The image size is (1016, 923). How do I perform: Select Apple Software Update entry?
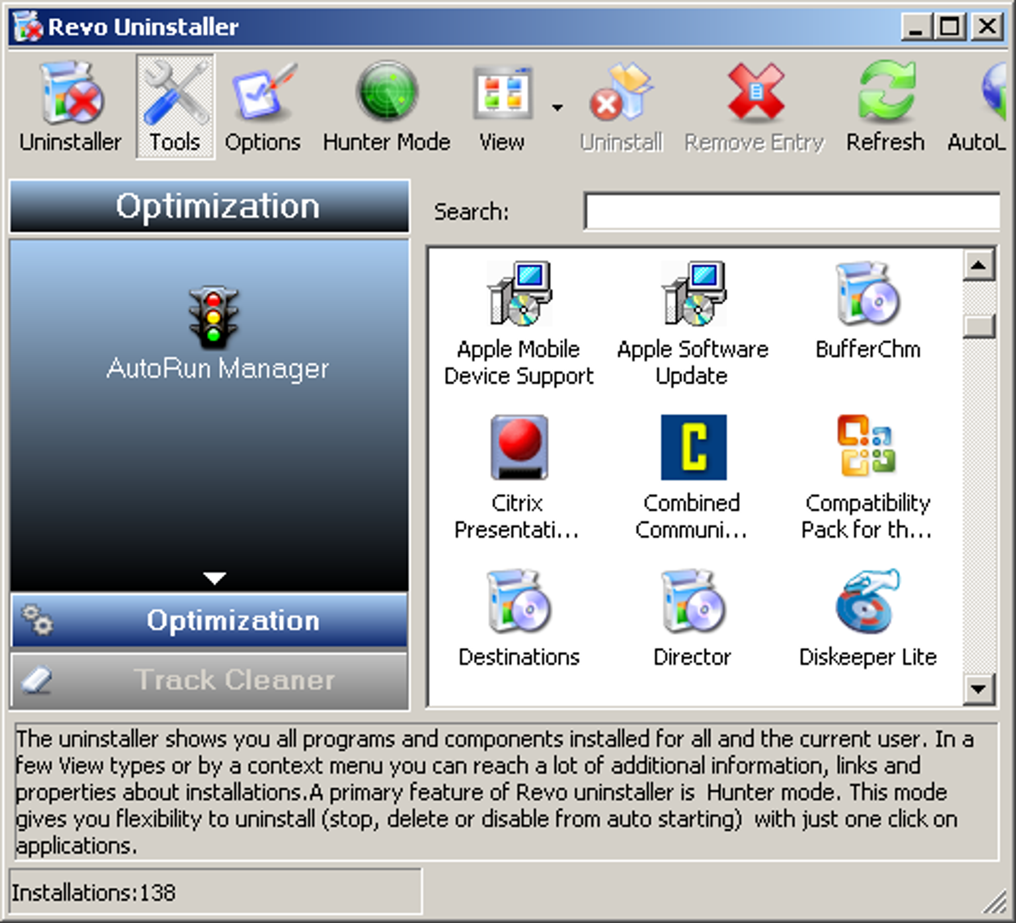click(x=692, y=323)
